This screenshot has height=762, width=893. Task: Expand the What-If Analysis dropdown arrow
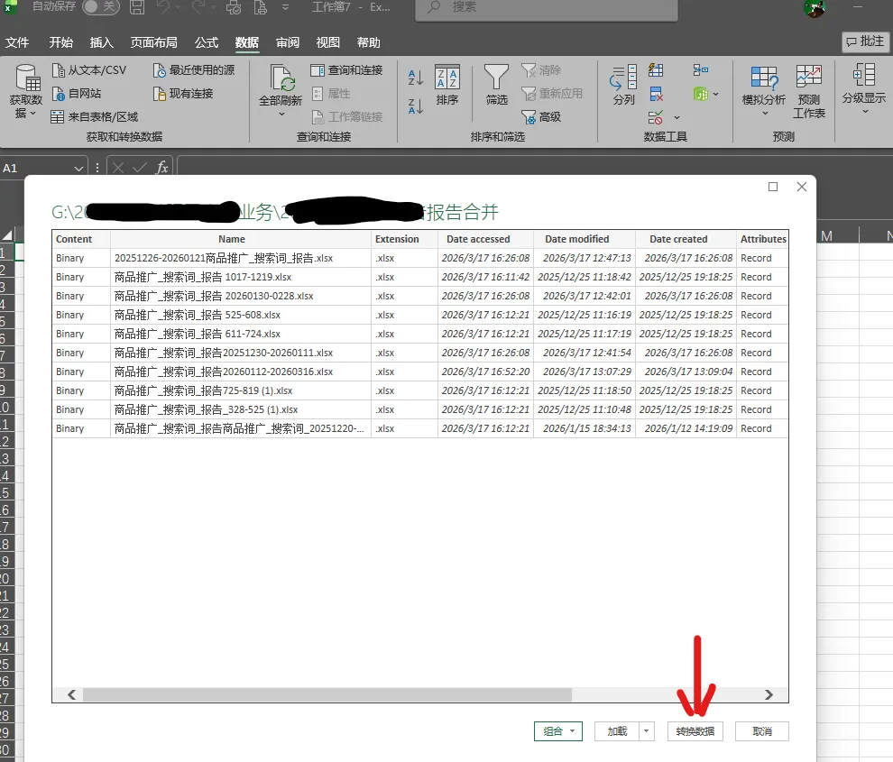coord(764,114)
